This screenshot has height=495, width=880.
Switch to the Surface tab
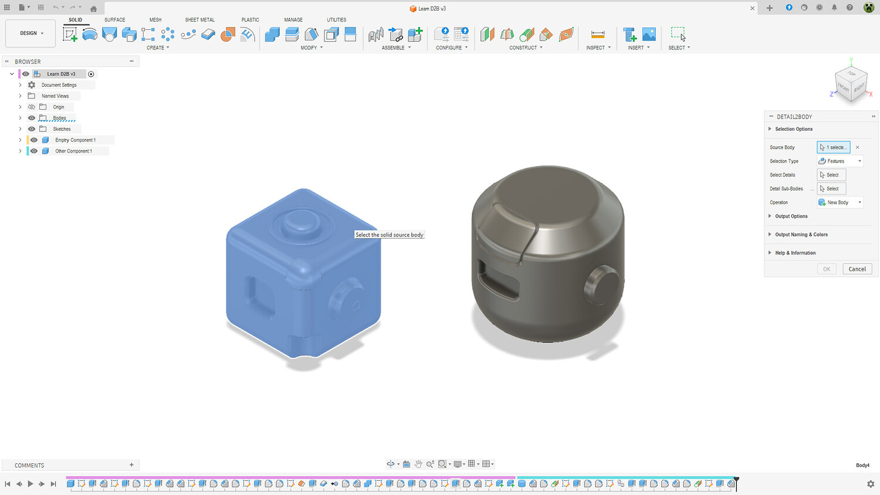[x=114, y=20]
